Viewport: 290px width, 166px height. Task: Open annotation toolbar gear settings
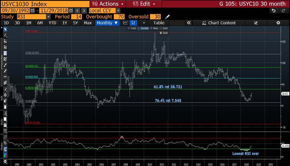5,161
